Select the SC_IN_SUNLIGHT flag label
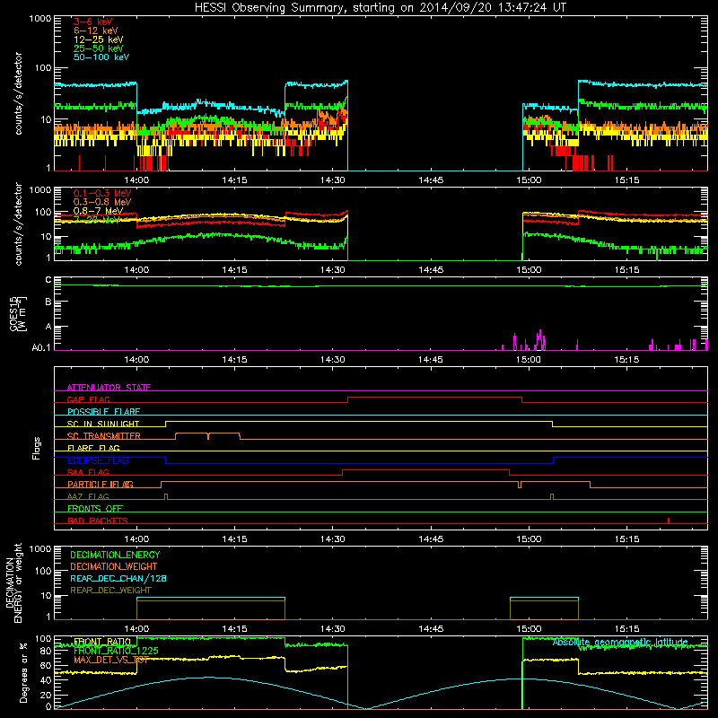This screenshot has width=718, height=718. pyautogui.click(x=103, y=424)
